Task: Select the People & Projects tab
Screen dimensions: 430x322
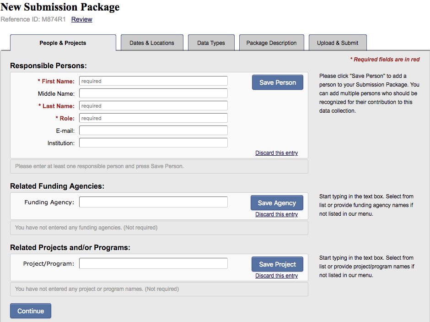Action: tap(63, 43)
